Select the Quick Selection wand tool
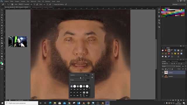The image size is (187, 105). [2, 17]
